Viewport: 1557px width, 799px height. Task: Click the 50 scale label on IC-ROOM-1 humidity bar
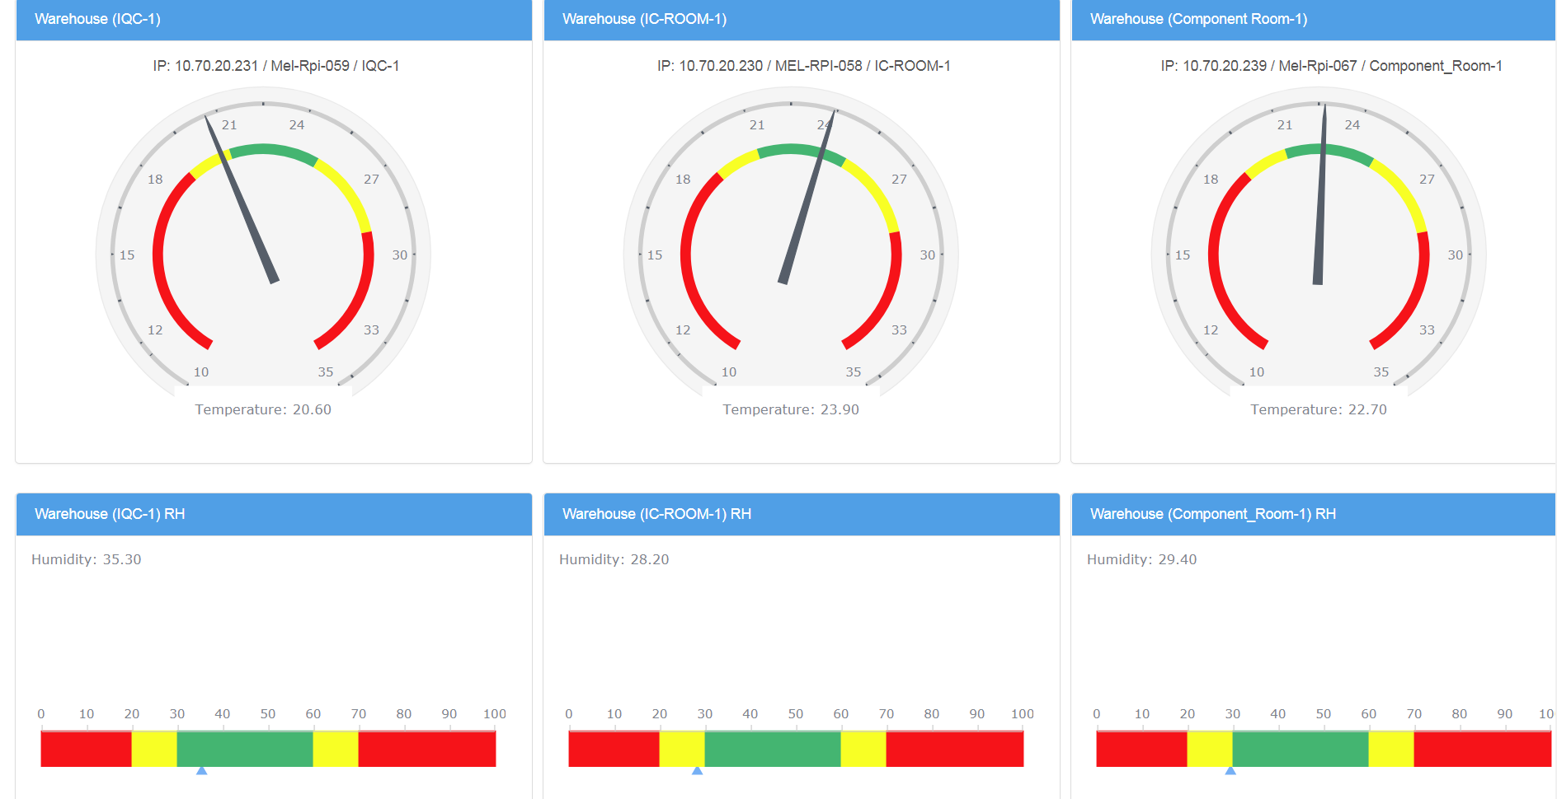click(796, 714)
